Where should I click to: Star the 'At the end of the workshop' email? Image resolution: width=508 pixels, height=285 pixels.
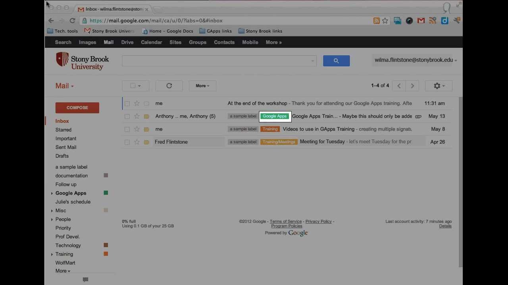pyautogui.click(x=137, y=103)
